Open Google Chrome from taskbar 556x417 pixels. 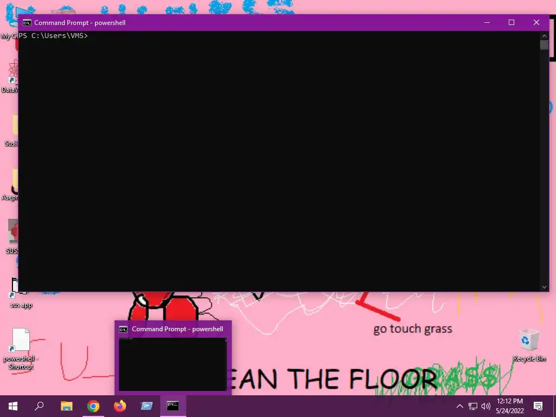point(93,406)
